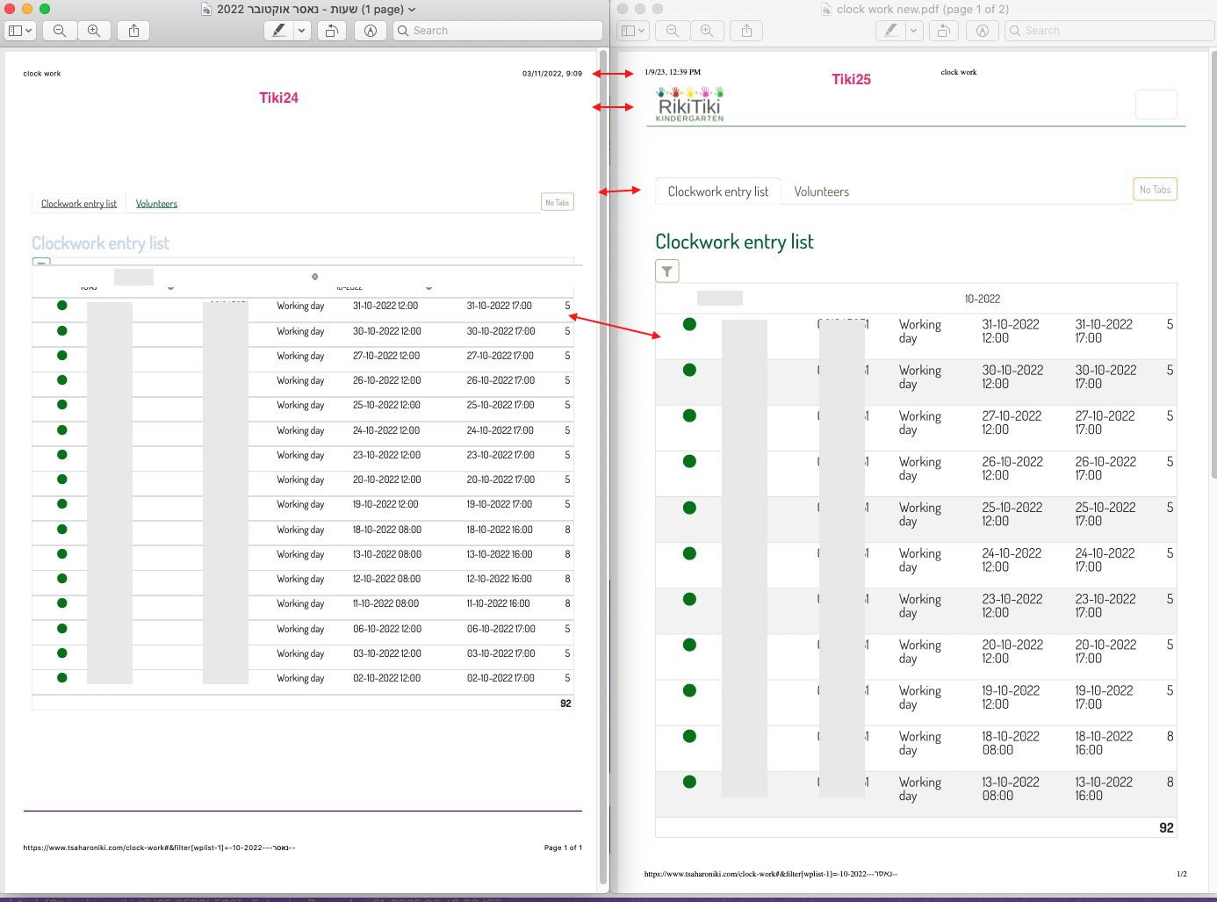
Task: Click green status dot in right 20-10-2022 row
Action: coord(689,645)
